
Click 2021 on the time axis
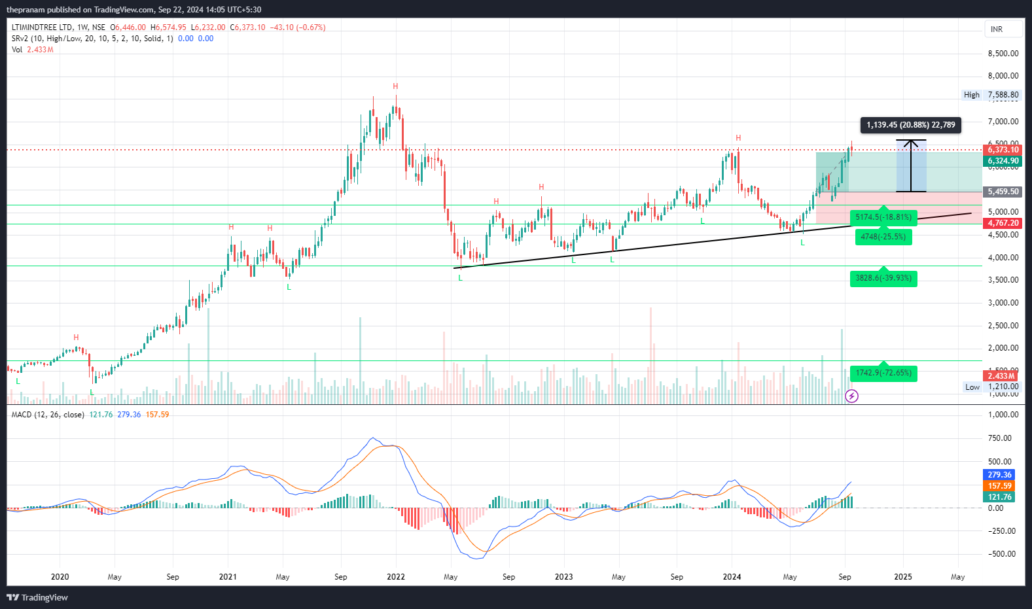[228, 577]
